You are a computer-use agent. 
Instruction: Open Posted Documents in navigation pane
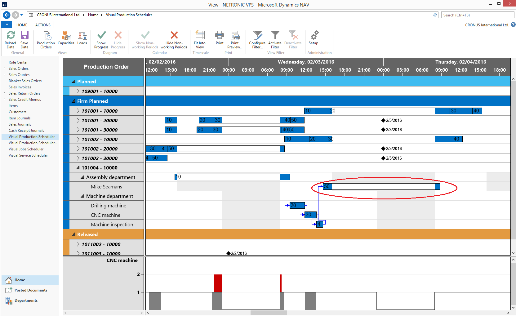(30, 290)
